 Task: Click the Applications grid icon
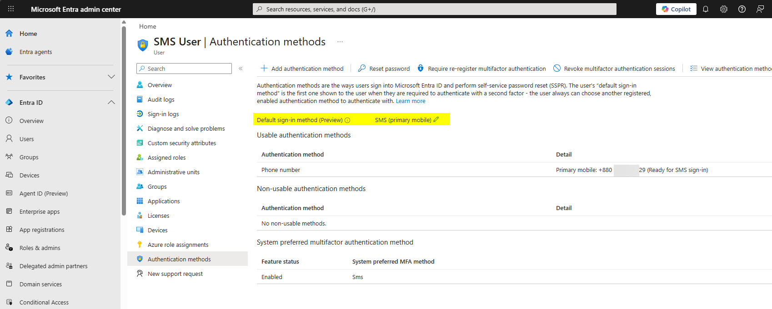point(140,201)
